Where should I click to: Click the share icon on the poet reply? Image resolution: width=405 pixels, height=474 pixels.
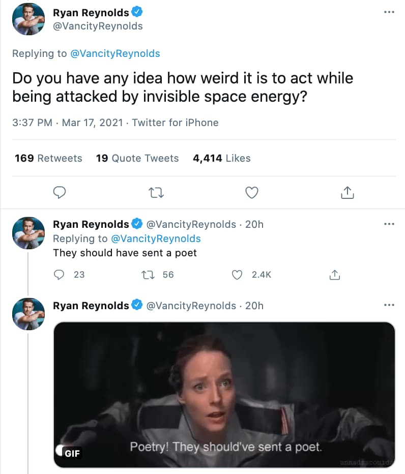coord(335,274)
